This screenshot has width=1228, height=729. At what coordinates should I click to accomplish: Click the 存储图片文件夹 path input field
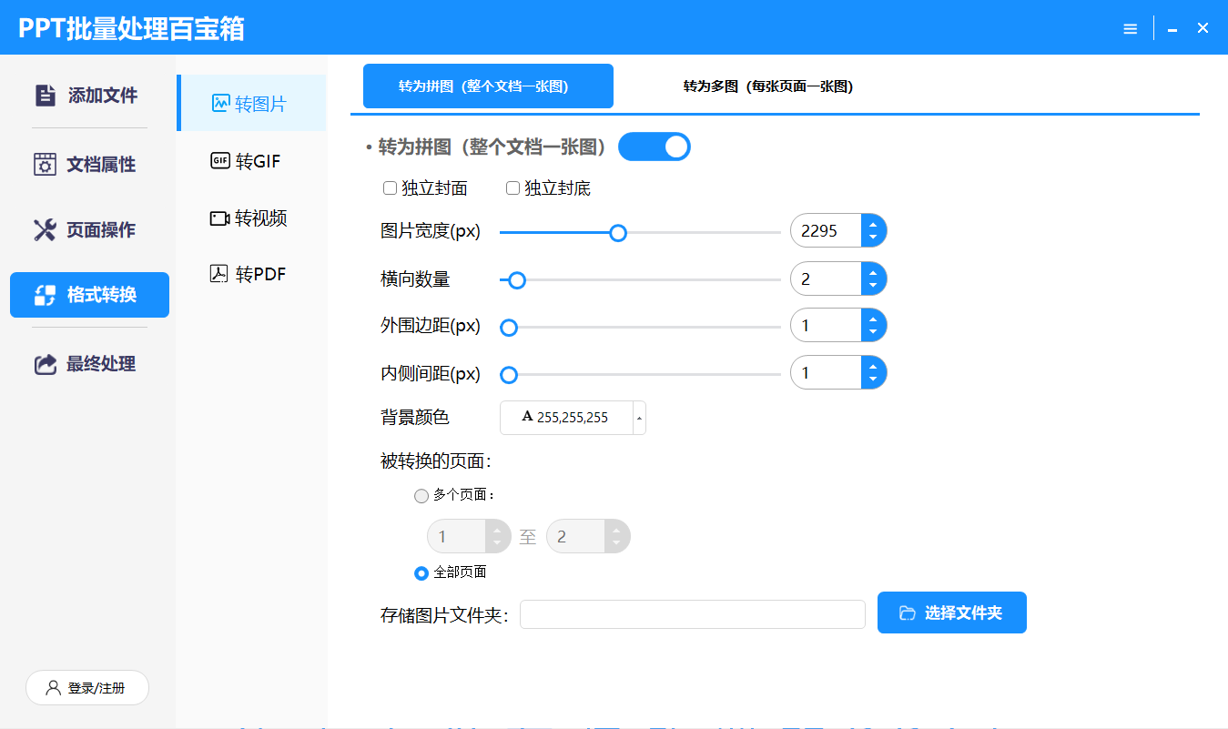(x=693, y=614)
